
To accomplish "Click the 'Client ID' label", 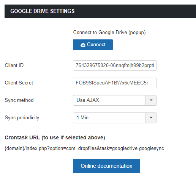I will click(14, 66).
